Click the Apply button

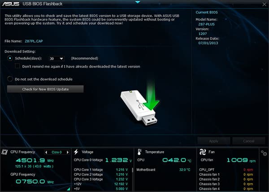[x=213, y=141]
